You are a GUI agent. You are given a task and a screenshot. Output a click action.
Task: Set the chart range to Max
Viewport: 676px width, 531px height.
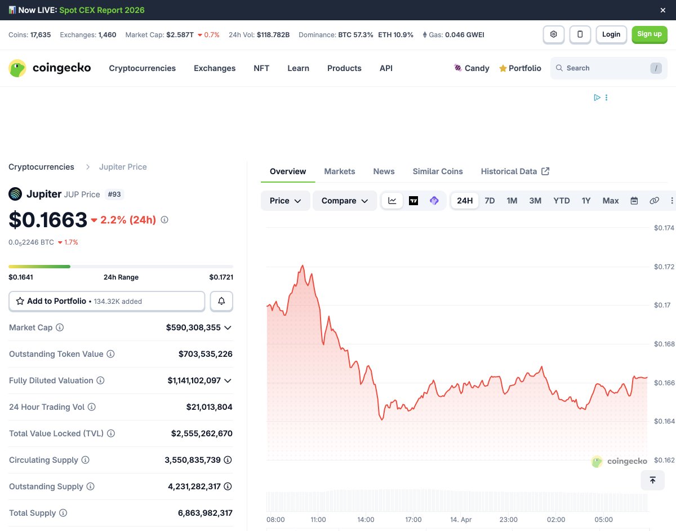610,201
